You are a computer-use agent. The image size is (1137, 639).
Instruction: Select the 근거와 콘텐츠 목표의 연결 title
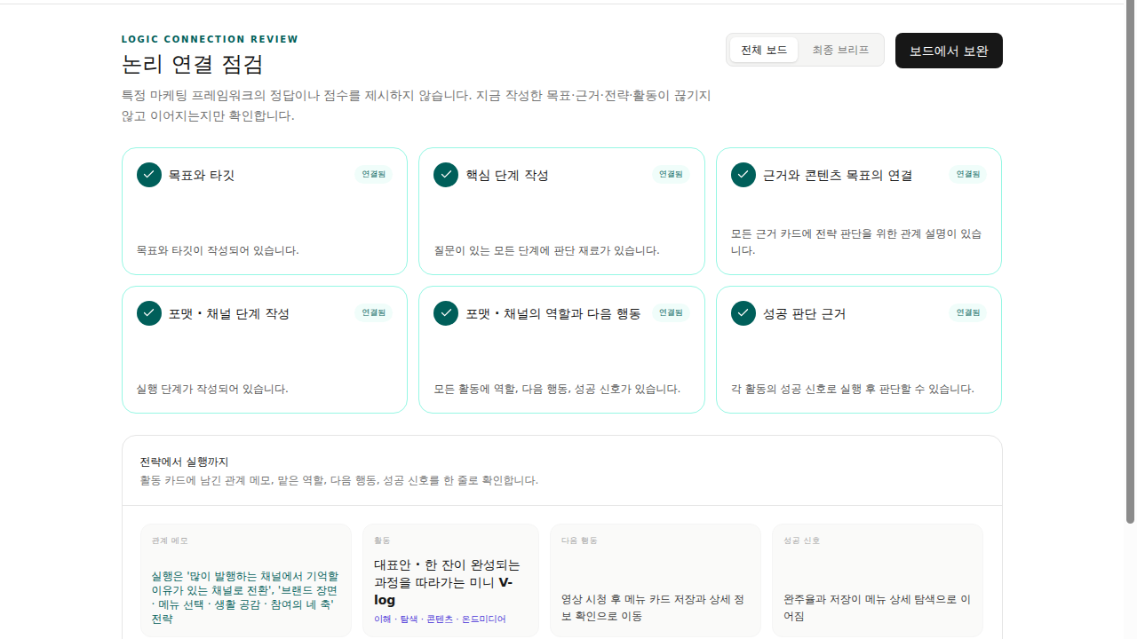[838, 176]
